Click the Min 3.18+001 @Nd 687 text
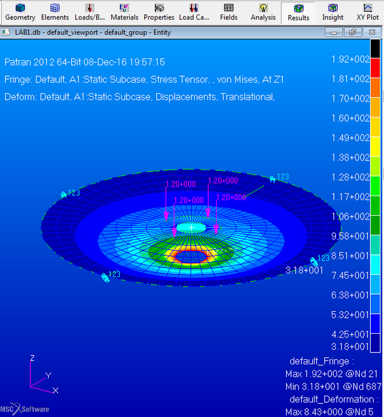 [x=333, y=387]
